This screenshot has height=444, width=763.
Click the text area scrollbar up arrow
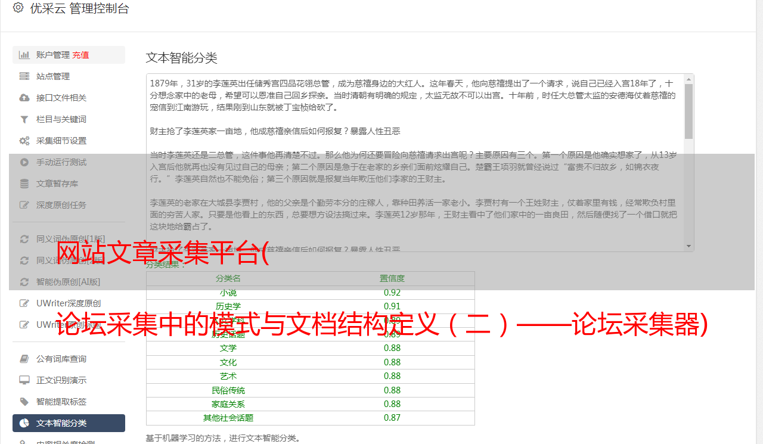(689, 79)
